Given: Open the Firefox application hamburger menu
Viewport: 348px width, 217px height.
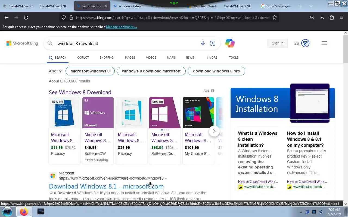Looking at the screenshot, I should tap(341, 17).
